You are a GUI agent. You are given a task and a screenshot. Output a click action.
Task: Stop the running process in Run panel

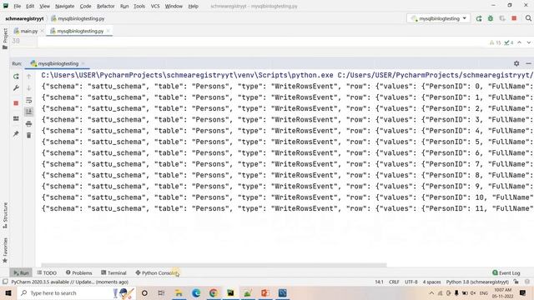coord(16,103)
